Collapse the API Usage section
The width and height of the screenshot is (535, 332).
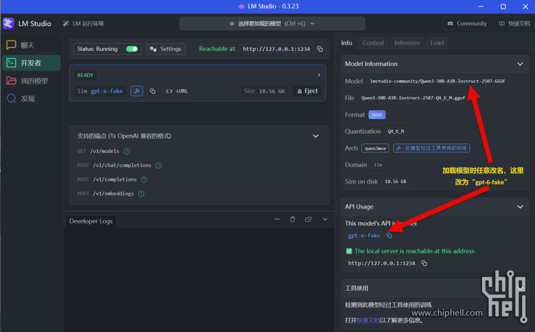[x=520, y=207]
